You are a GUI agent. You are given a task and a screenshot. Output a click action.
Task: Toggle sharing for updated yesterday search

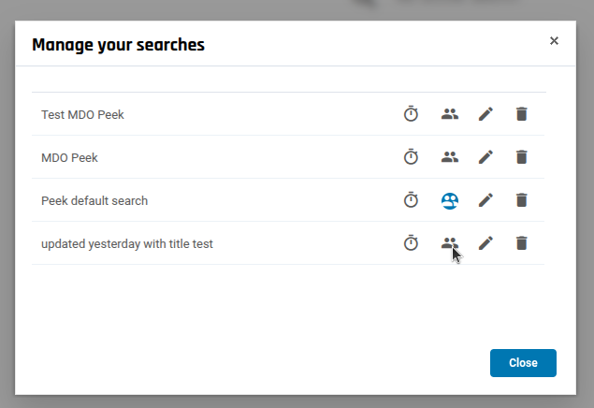point(450,243)
